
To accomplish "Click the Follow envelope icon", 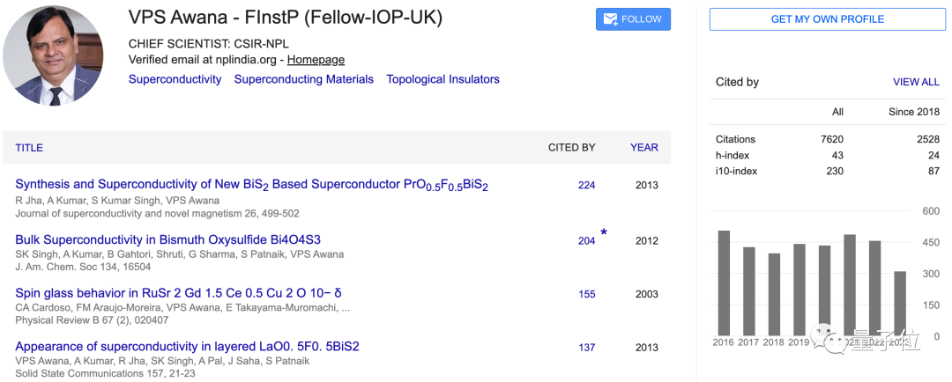I will (x=609, y=19).
